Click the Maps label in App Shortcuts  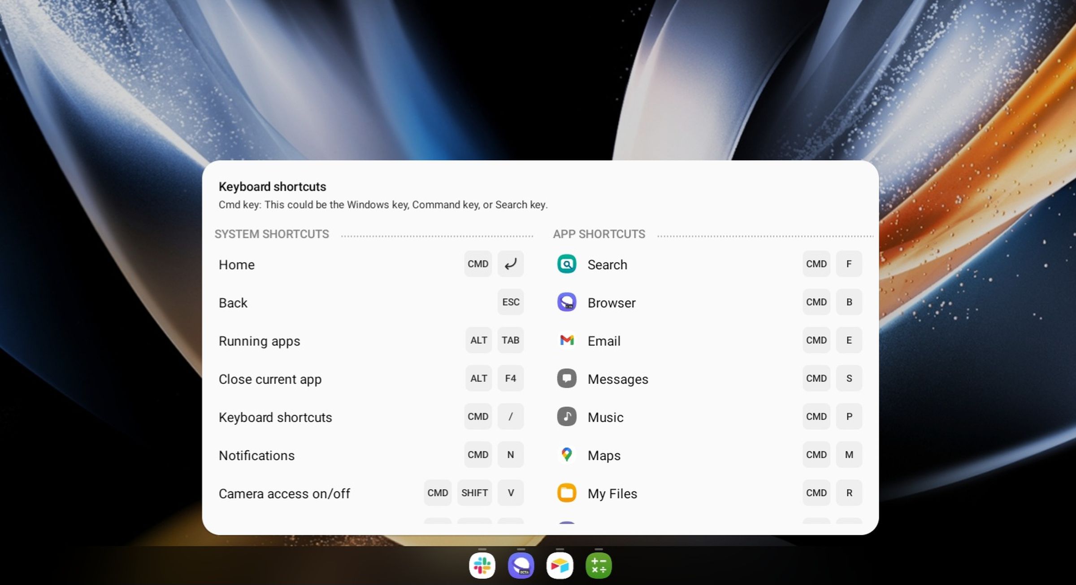pyautogui.click(x=604, y=455)
